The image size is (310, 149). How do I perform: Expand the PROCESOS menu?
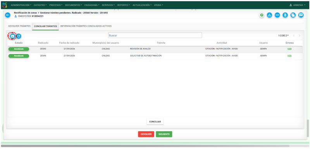click(x=56, y=5)
